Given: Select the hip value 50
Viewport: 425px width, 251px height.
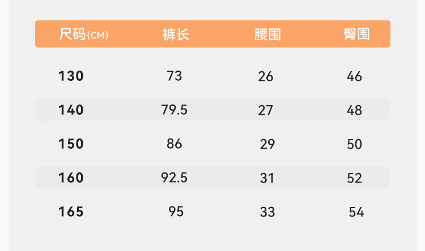Looking at the screenshot, I should click(x=354, y=144).
